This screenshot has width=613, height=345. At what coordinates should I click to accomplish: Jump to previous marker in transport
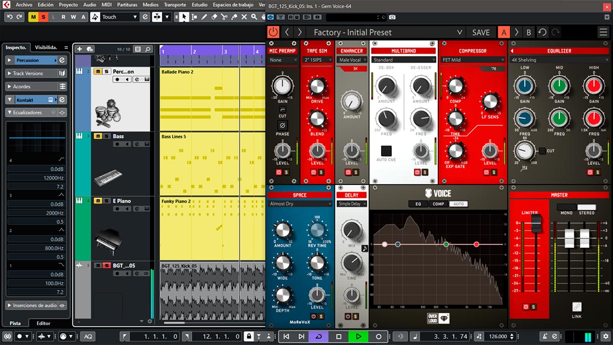coord(287,336)
